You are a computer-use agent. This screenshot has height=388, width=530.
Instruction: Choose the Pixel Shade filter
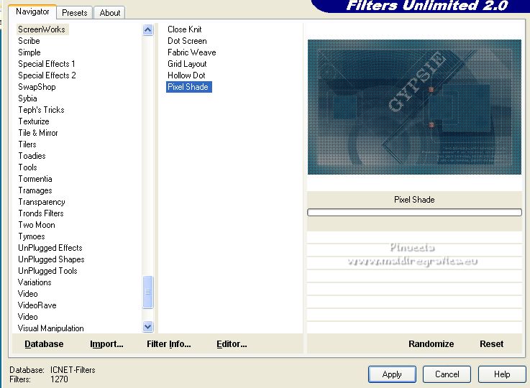188,87
